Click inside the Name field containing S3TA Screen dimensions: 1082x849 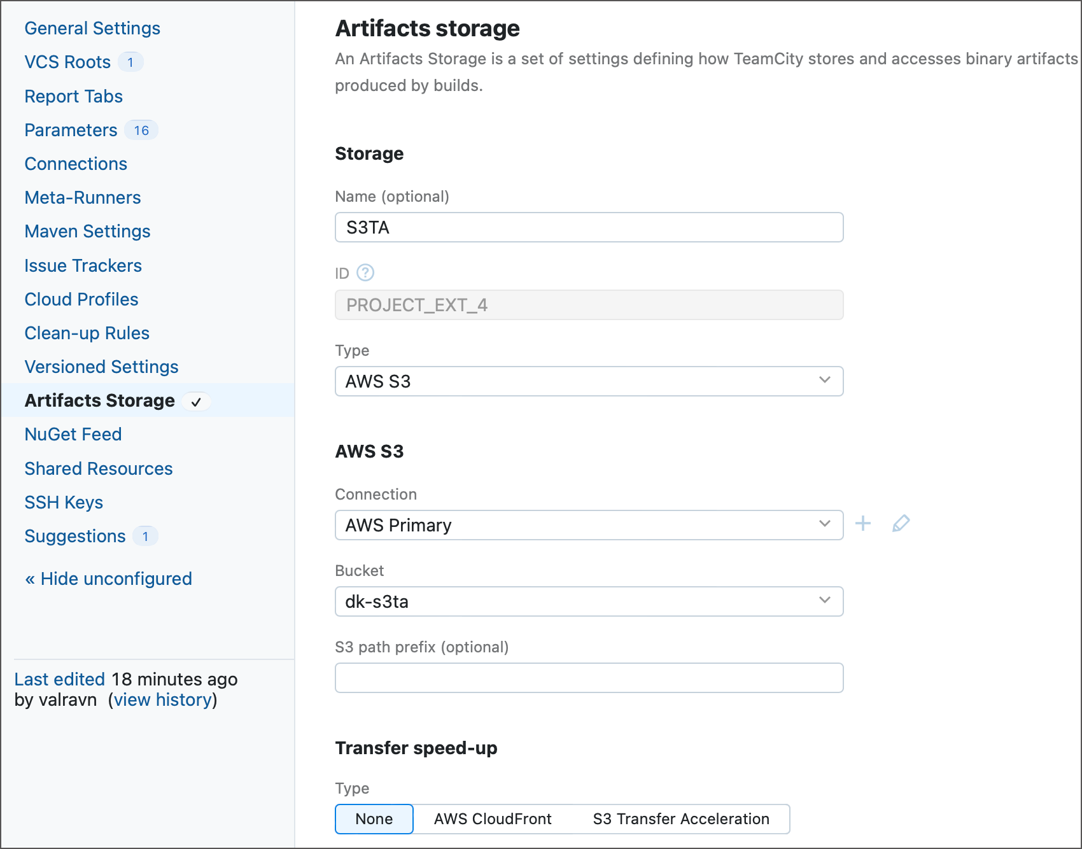click(x=588, y=227)
